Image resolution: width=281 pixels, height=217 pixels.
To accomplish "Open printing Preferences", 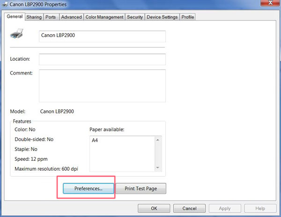I will coord(89,188).
